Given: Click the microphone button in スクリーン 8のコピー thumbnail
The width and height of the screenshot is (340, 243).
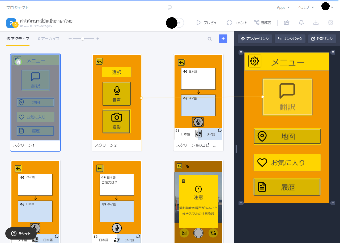Looking at the screenshot, I should click(198, 122).
